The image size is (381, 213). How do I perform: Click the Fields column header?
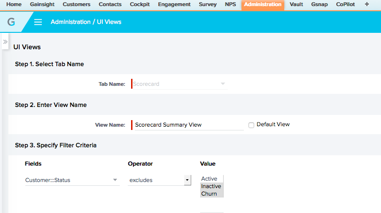click(x=33, y=164)
